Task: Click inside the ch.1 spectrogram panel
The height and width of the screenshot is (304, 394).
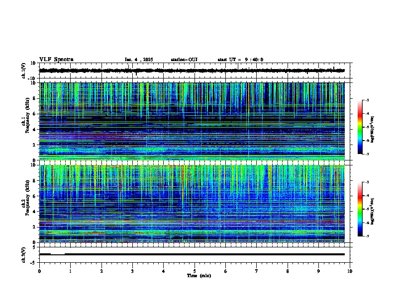Action: (192, 121)
